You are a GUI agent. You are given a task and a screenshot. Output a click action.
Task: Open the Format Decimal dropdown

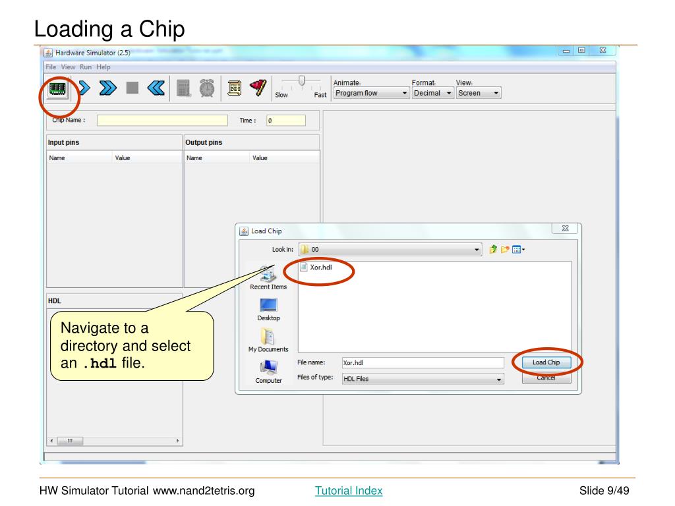pos(432,93)
